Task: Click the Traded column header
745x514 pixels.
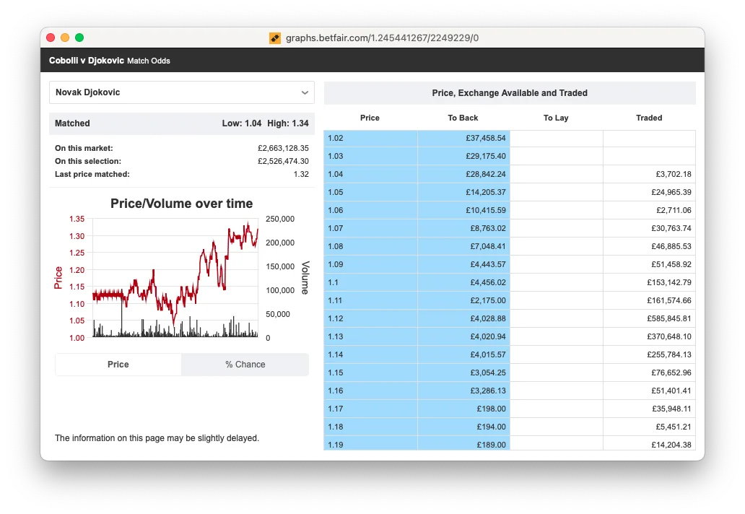Action: [x=649, y=118]
